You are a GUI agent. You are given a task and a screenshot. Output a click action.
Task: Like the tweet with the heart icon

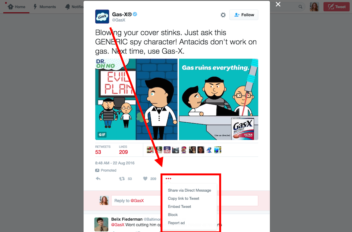click(145, 178)
